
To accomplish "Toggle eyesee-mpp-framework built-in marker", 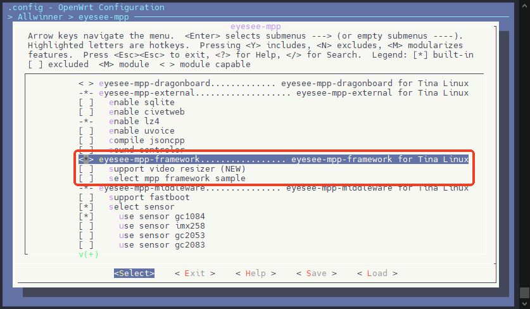I will tap(86, 159).
